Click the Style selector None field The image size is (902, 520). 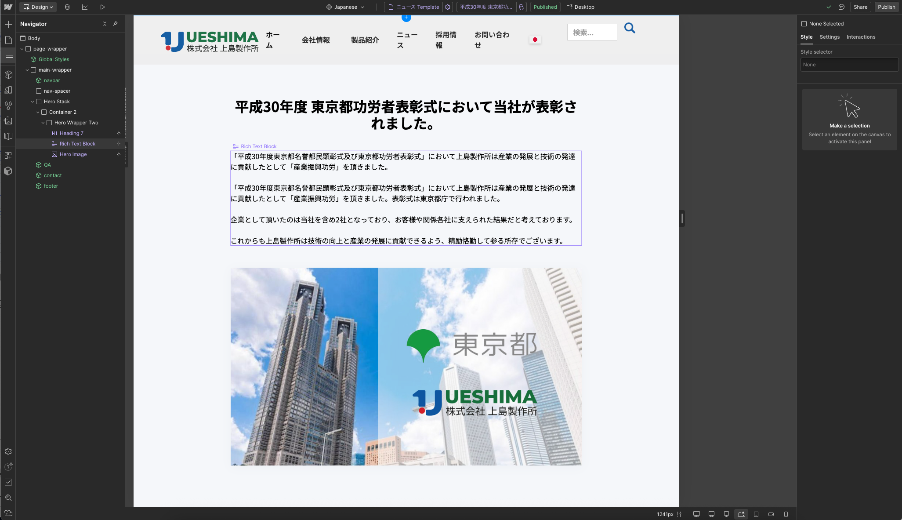(x=849, y=65)
